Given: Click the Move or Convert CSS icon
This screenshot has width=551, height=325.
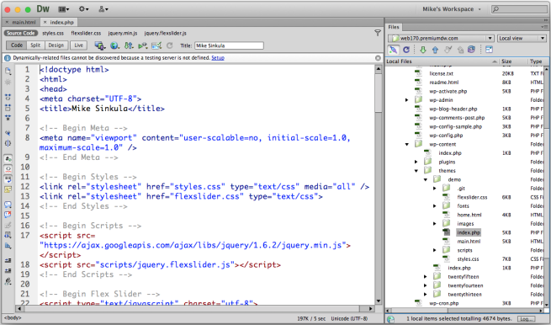Looking at the screenshot, I should click(x=8, y=246).
